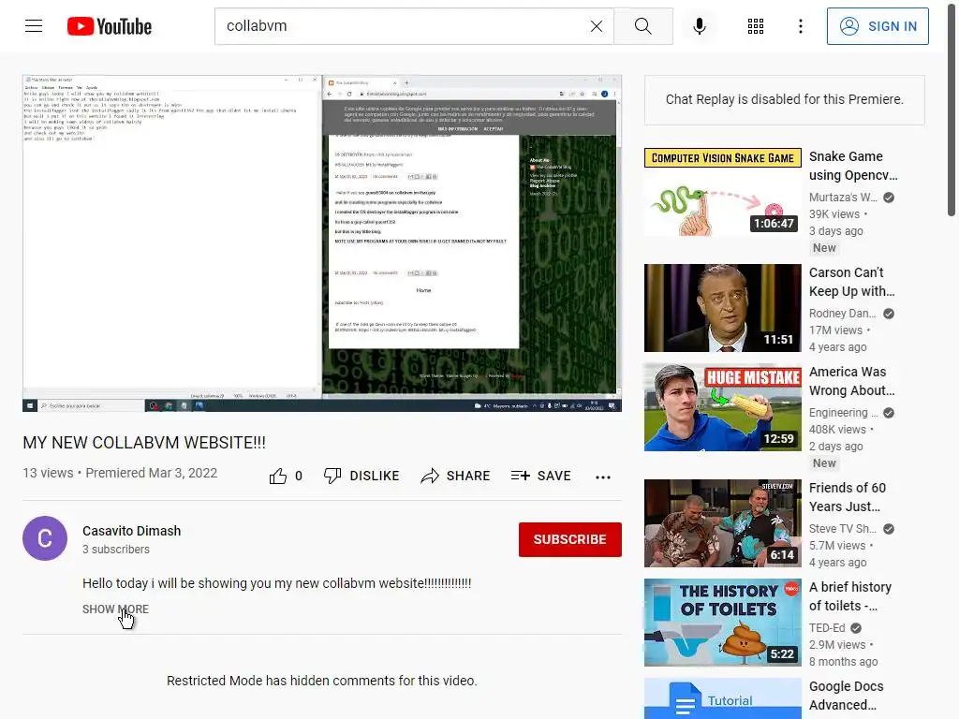Click the magnifier search button
Image resolution: width=959 pixels, height=719 pixels.
pyautogui.click(x=642, y=26)
